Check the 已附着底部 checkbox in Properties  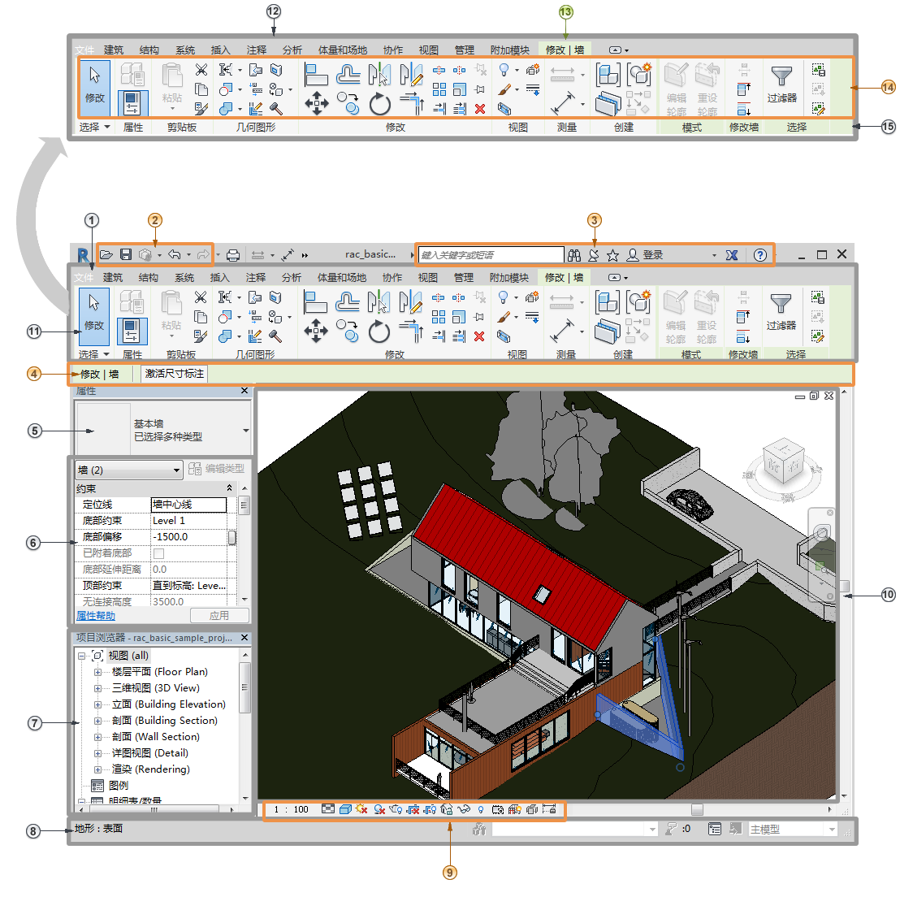(x=159, y=552)
